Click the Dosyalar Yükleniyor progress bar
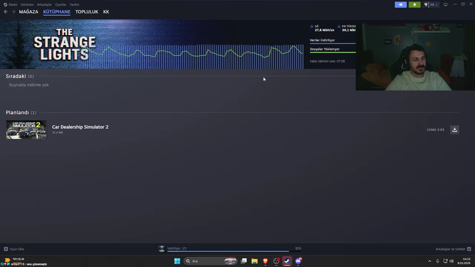 click(x=332, y=52)
